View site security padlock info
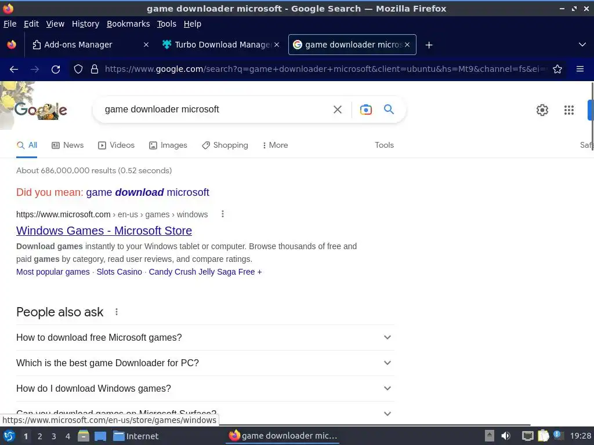The height and width of the screenshot is (445, 594). pyautogui.click(x=95, y=70)
